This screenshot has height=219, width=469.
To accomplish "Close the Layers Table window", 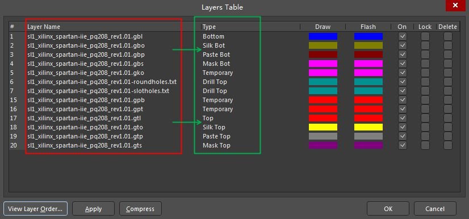I will coord(455,5).
